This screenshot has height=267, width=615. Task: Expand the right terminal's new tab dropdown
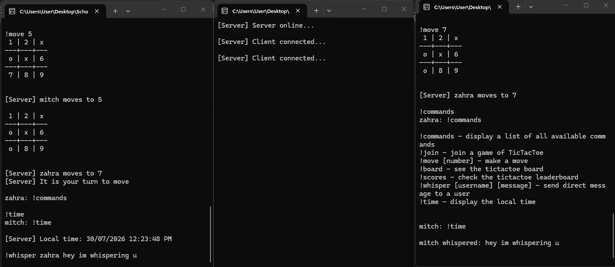531,6
